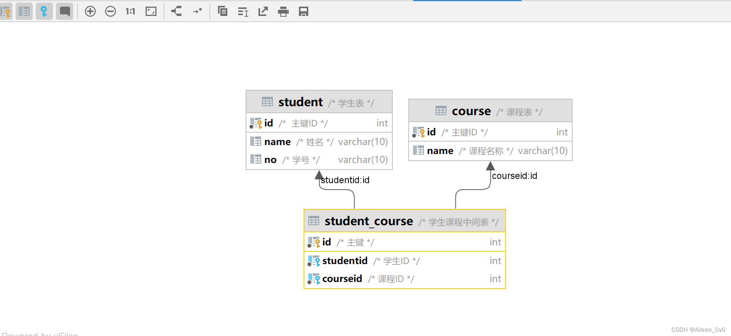
Task: Click column icon of student name
Action: pos(256,142)
